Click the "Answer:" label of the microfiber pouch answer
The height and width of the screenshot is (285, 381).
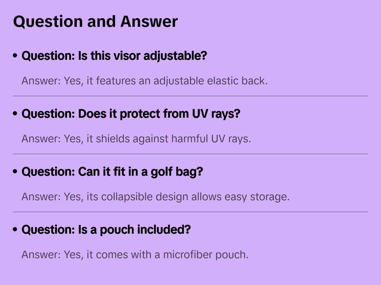[x=41, y=255]
